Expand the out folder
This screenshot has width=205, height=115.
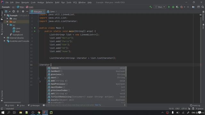click(8, 22)
